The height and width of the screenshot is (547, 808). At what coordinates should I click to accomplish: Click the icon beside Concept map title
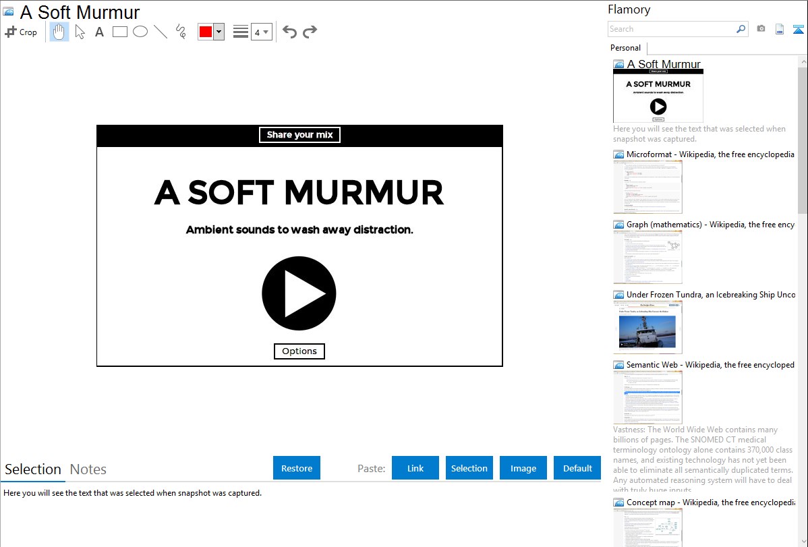[619, 502]
